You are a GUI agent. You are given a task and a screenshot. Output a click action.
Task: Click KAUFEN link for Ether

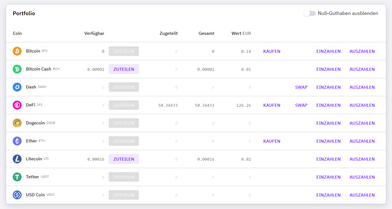272,141
